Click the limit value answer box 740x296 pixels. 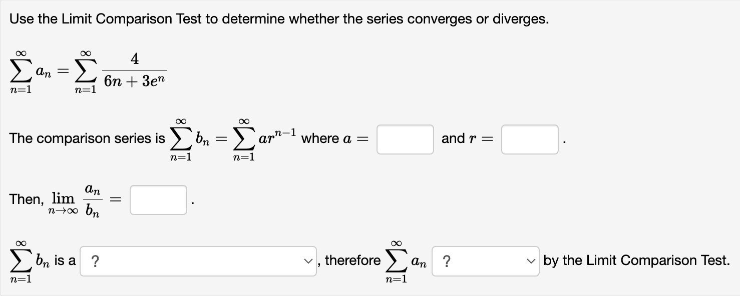[x=158, y=200]
